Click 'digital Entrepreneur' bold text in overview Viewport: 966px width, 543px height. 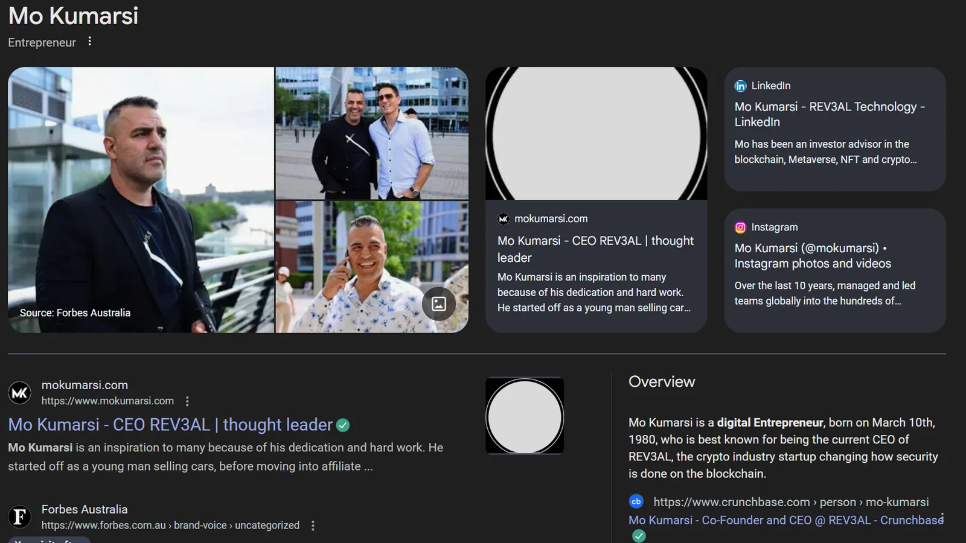pyautogui.click(x=770, y=423)
